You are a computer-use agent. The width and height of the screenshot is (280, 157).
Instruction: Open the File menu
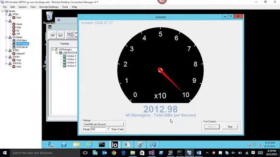pyautogui.click(x=5, y=7)
